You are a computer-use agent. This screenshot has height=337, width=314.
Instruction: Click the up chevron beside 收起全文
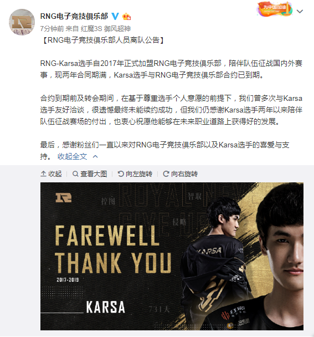point(95,156)
